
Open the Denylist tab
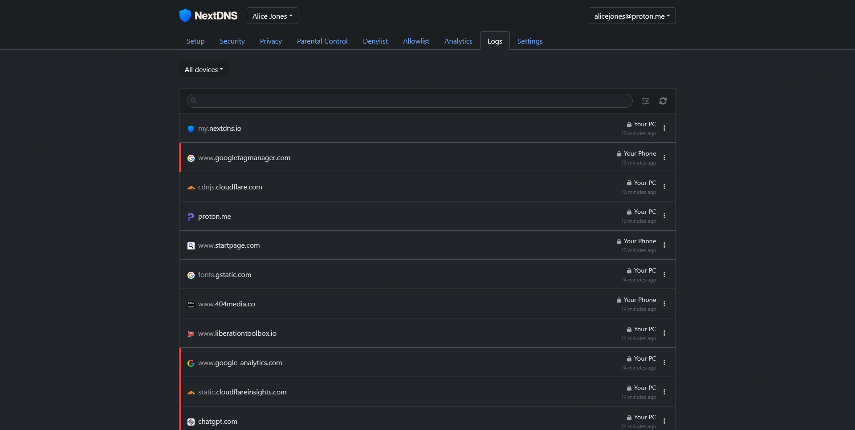click(375, 40)
